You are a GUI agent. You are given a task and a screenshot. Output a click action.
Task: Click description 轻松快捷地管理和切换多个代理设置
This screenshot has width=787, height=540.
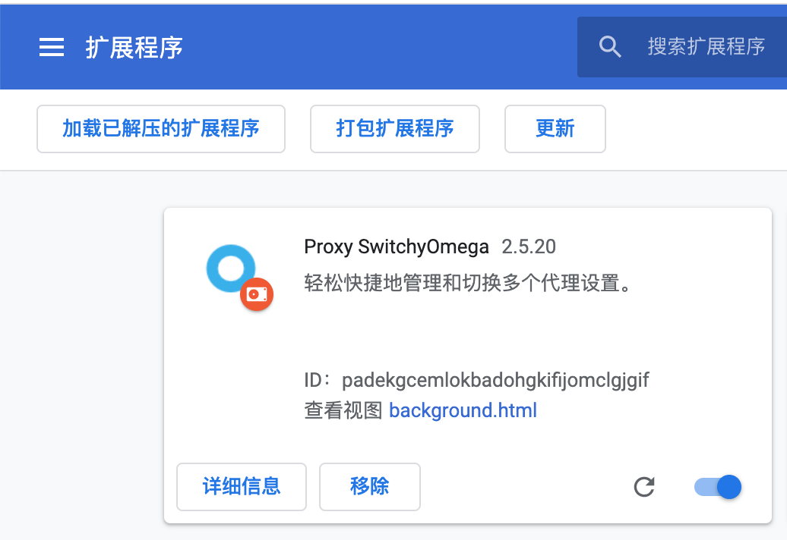[x=466, y=283]
